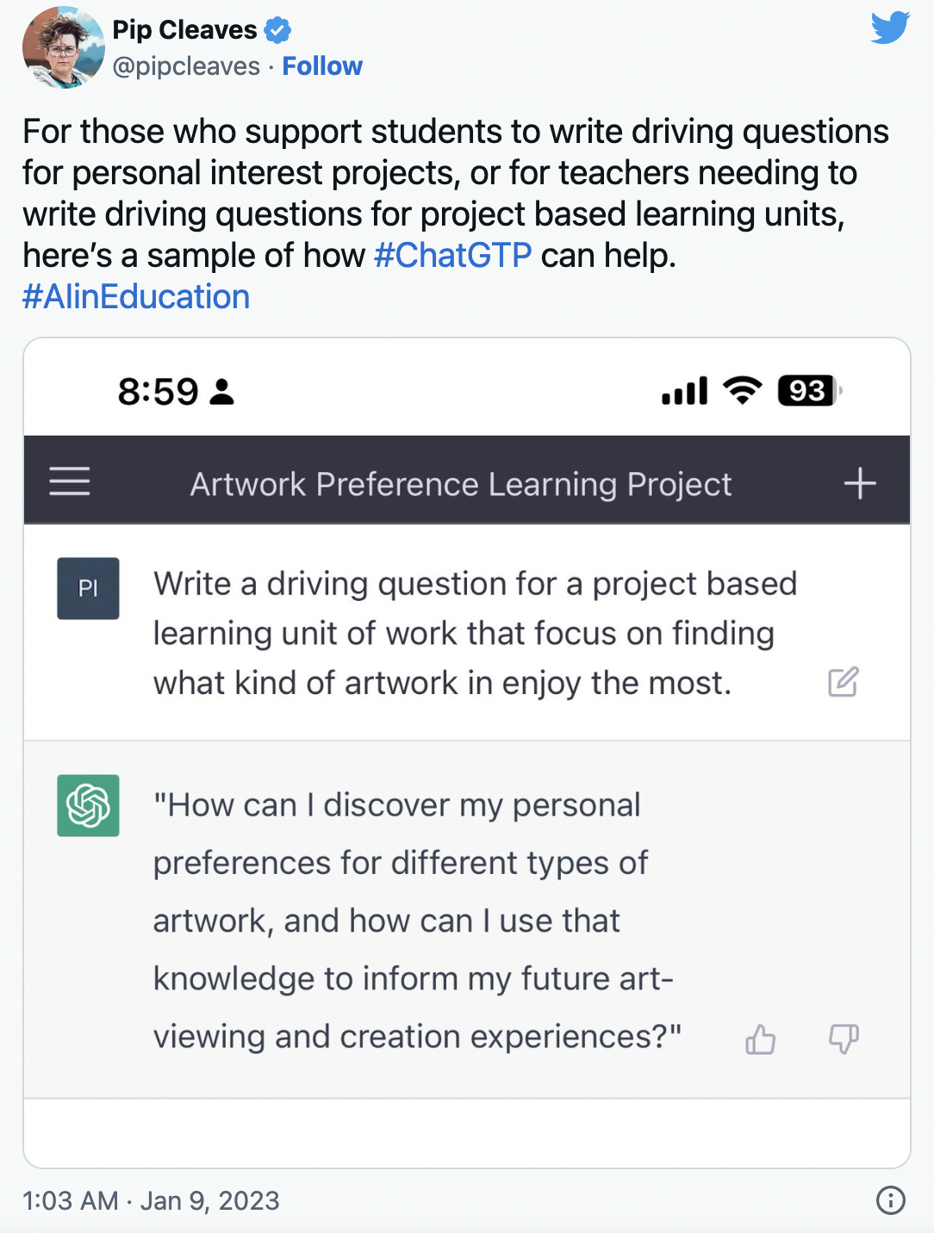Click the Wi-Fi status icon
The height and width of the screenshot is (1233, 934).
click(743, 391)
